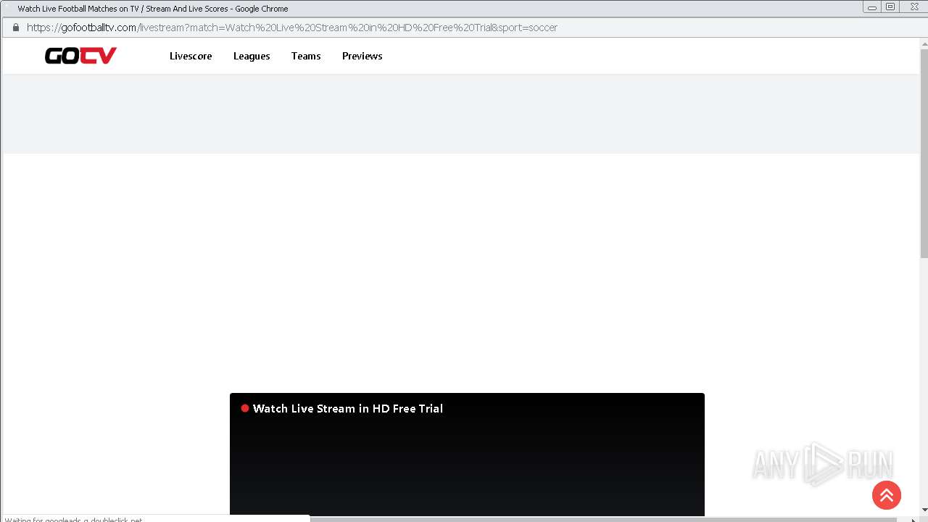Close the Chrome window

pyautogui.click(x=913, y=7)
